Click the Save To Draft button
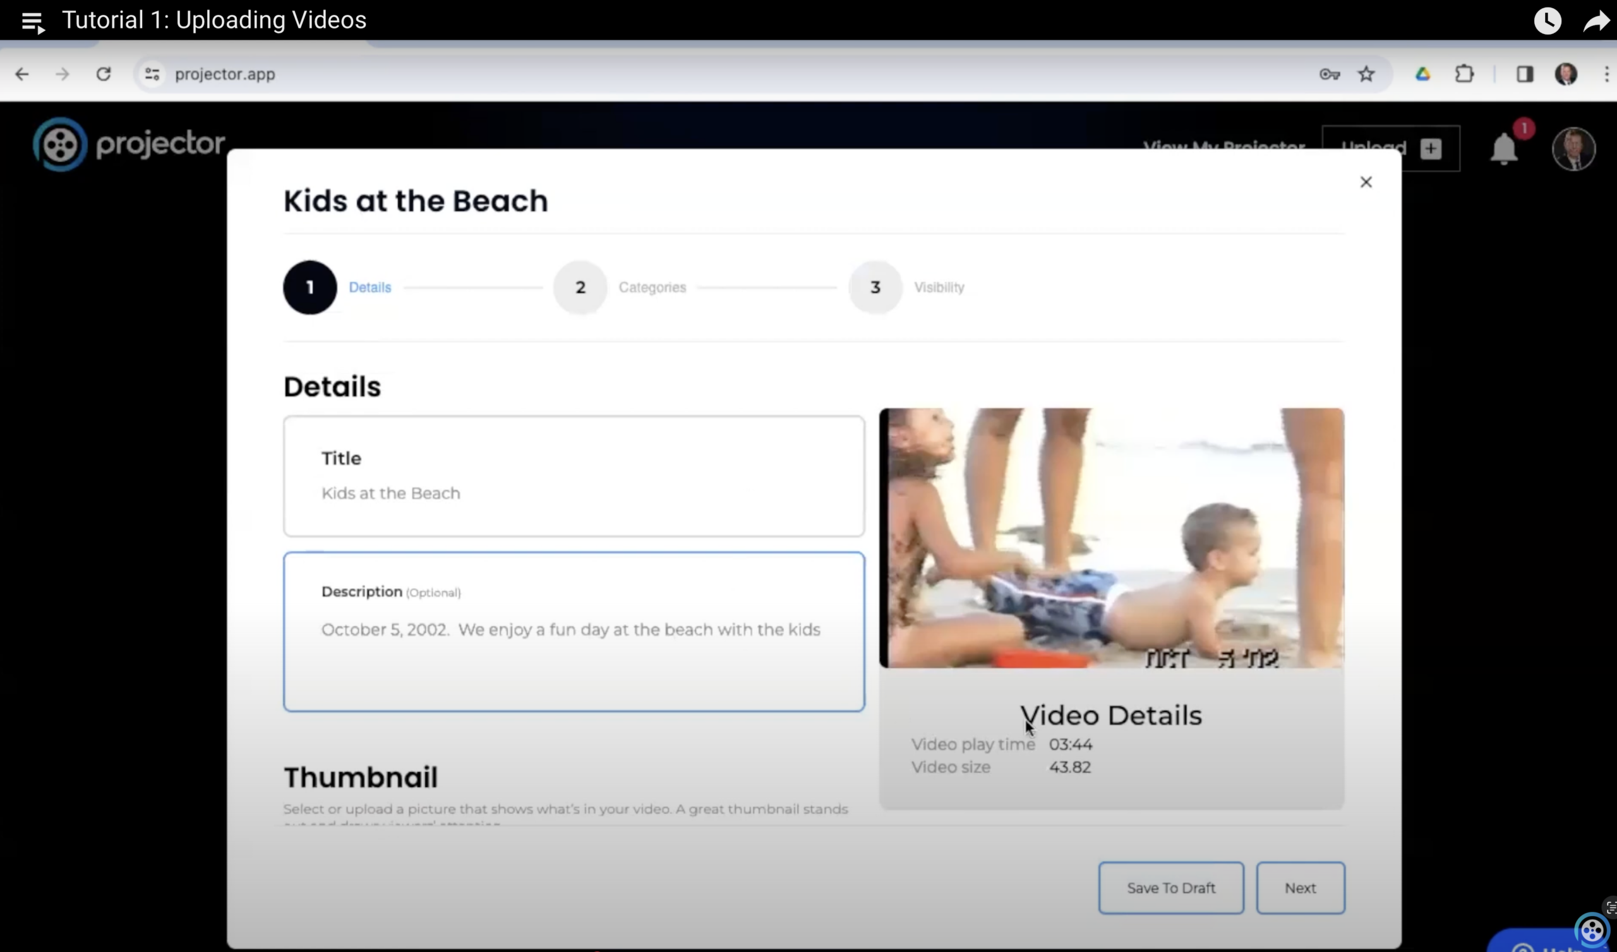1617x952 pixels. (1171, 888)
